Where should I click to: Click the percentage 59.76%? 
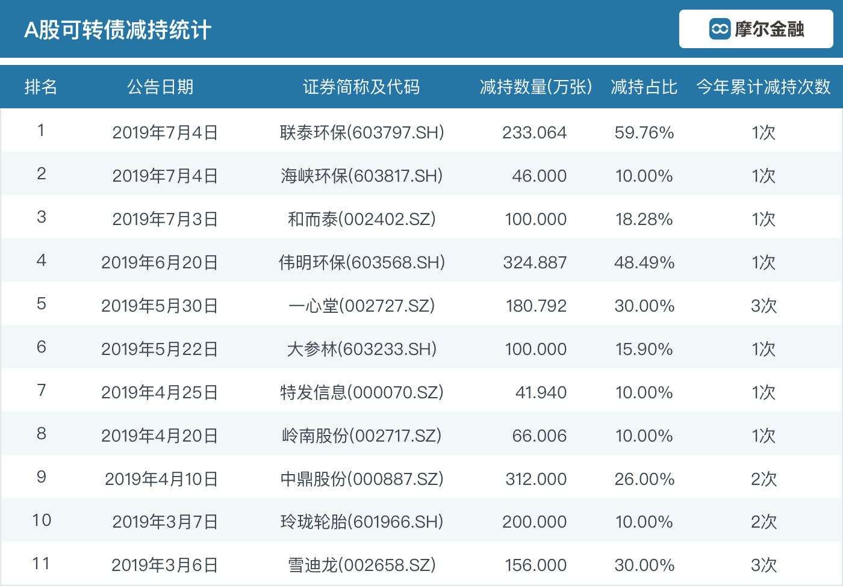(x=644, y=132)
